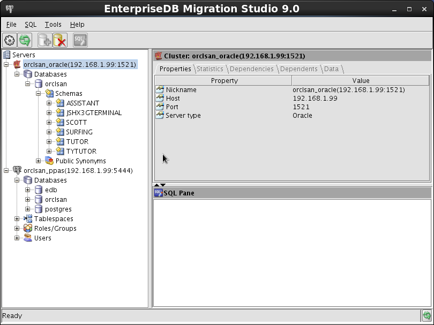Click the Users icon in the tree
The width and height of the screenshot is (434, 325).
click(28, 238)
